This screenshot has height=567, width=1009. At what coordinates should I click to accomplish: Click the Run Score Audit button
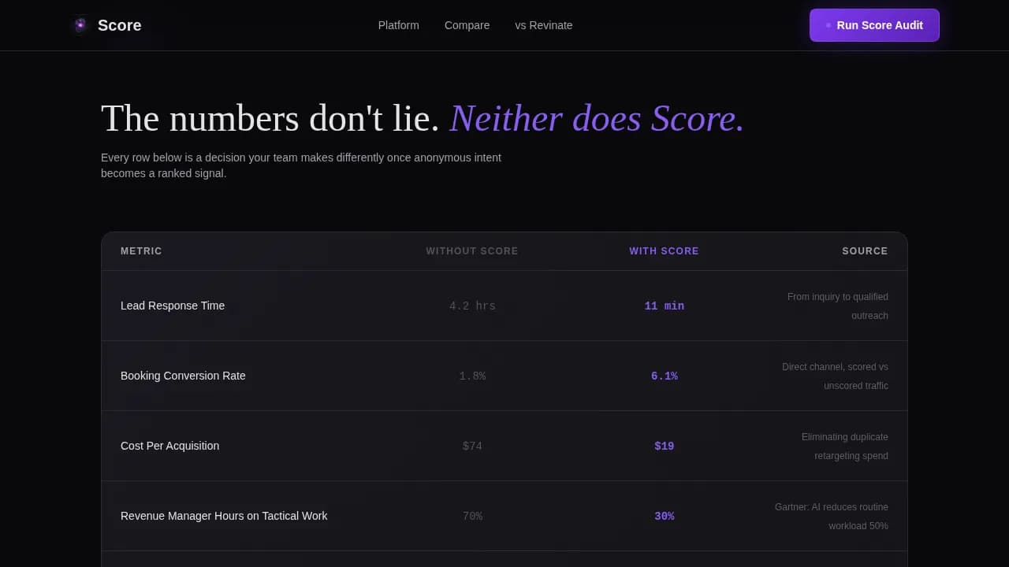(874, 25)
